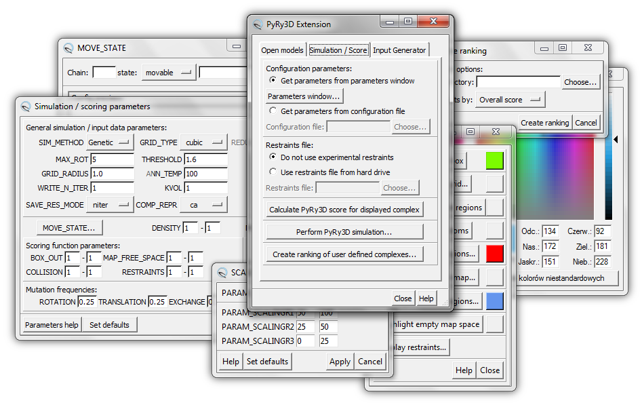642x405 pixels.
Task: Click Set defaults in scoring parameters window
Action: click(x=109, y=325)
